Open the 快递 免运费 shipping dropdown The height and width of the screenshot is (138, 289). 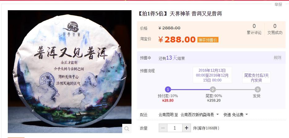tap(236, 115)
